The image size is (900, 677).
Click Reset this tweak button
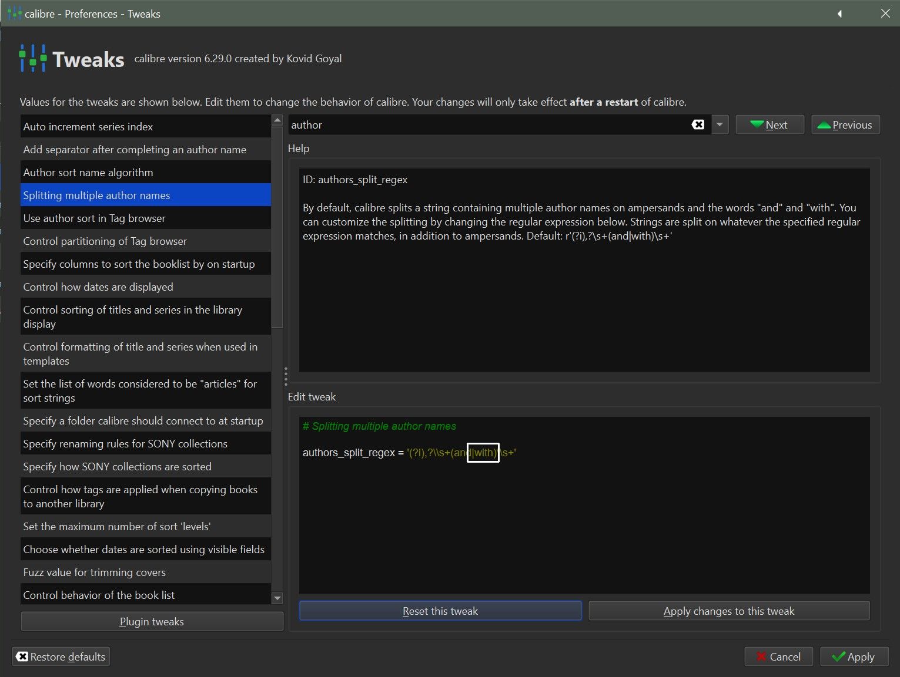[x=440, y=611]
